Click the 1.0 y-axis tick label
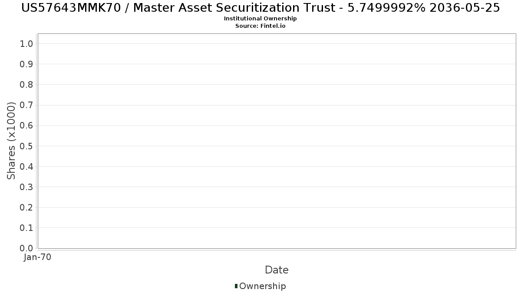The height and width of the screenshot is (293, 521). pos(26,43)
